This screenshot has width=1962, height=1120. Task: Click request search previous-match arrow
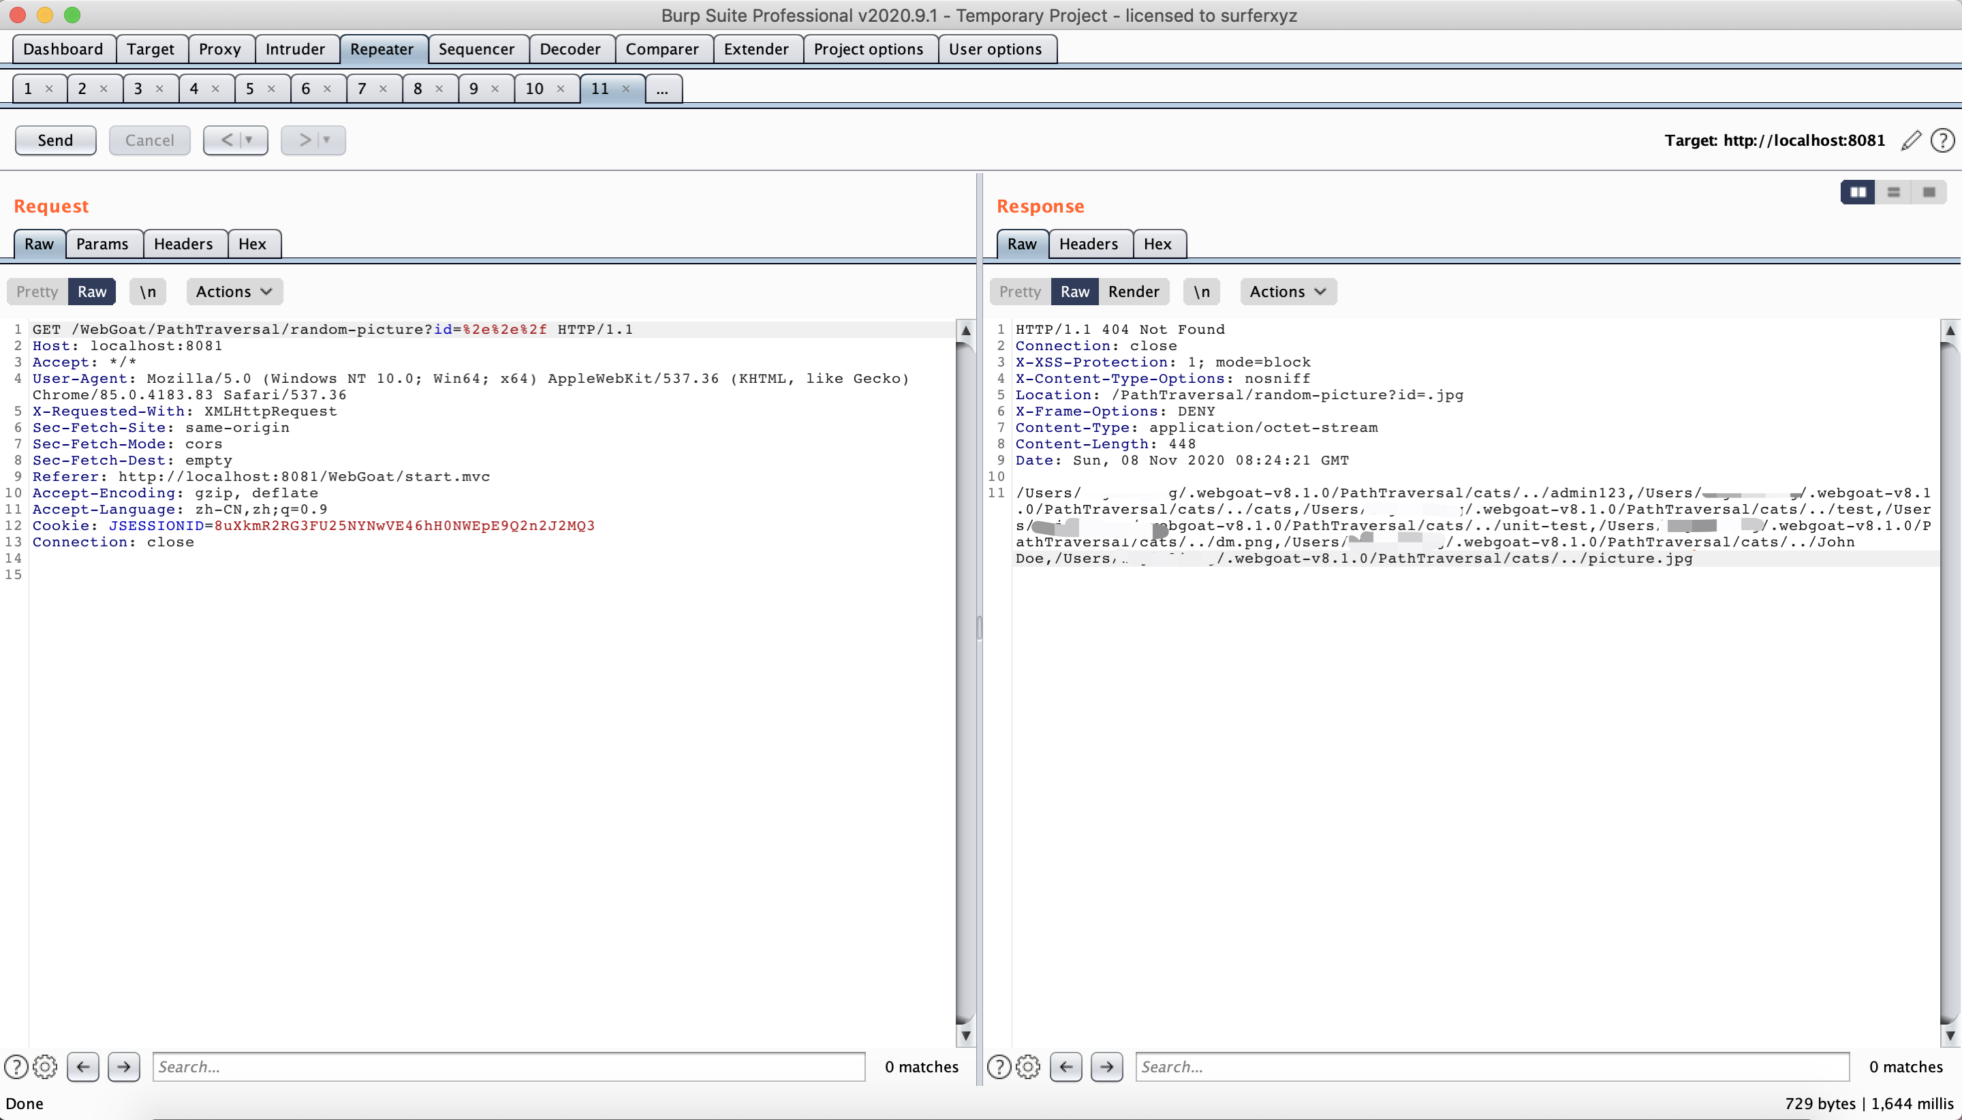83,1066
